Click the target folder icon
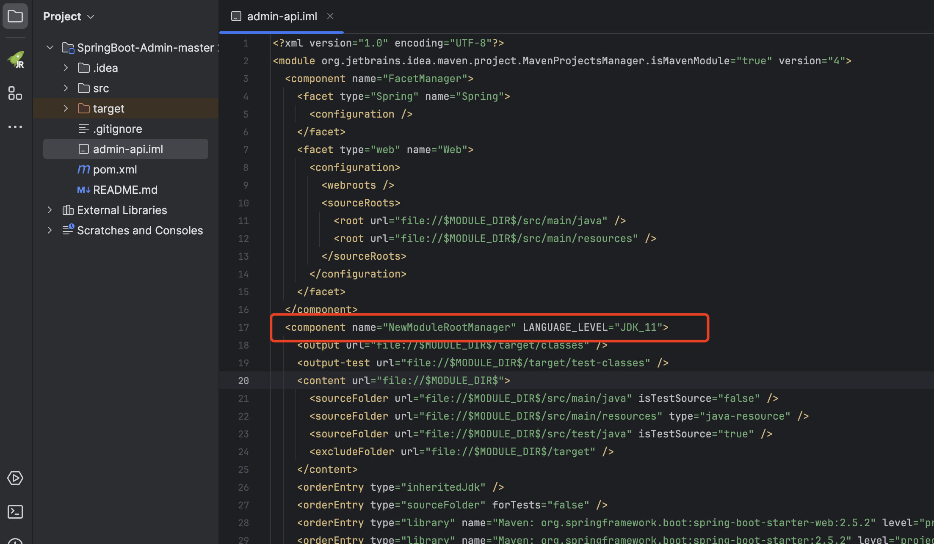The image size is (934, 544). coord(84,109)
